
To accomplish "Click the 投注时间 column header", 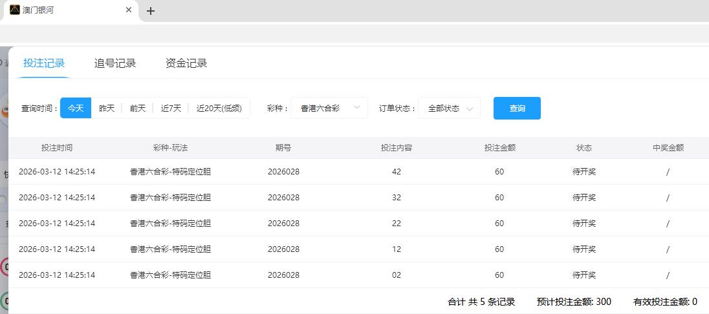I will 57,148.
